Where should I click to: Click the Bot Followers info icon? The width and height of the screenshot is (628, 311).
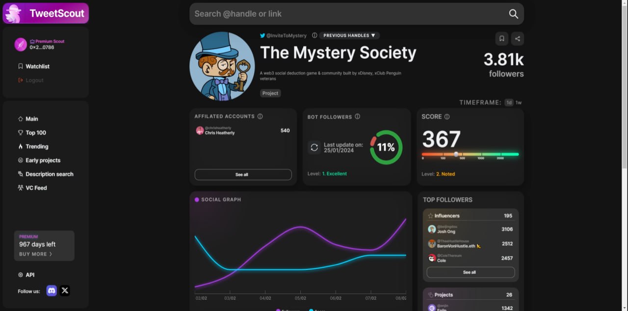pos(358,117)
